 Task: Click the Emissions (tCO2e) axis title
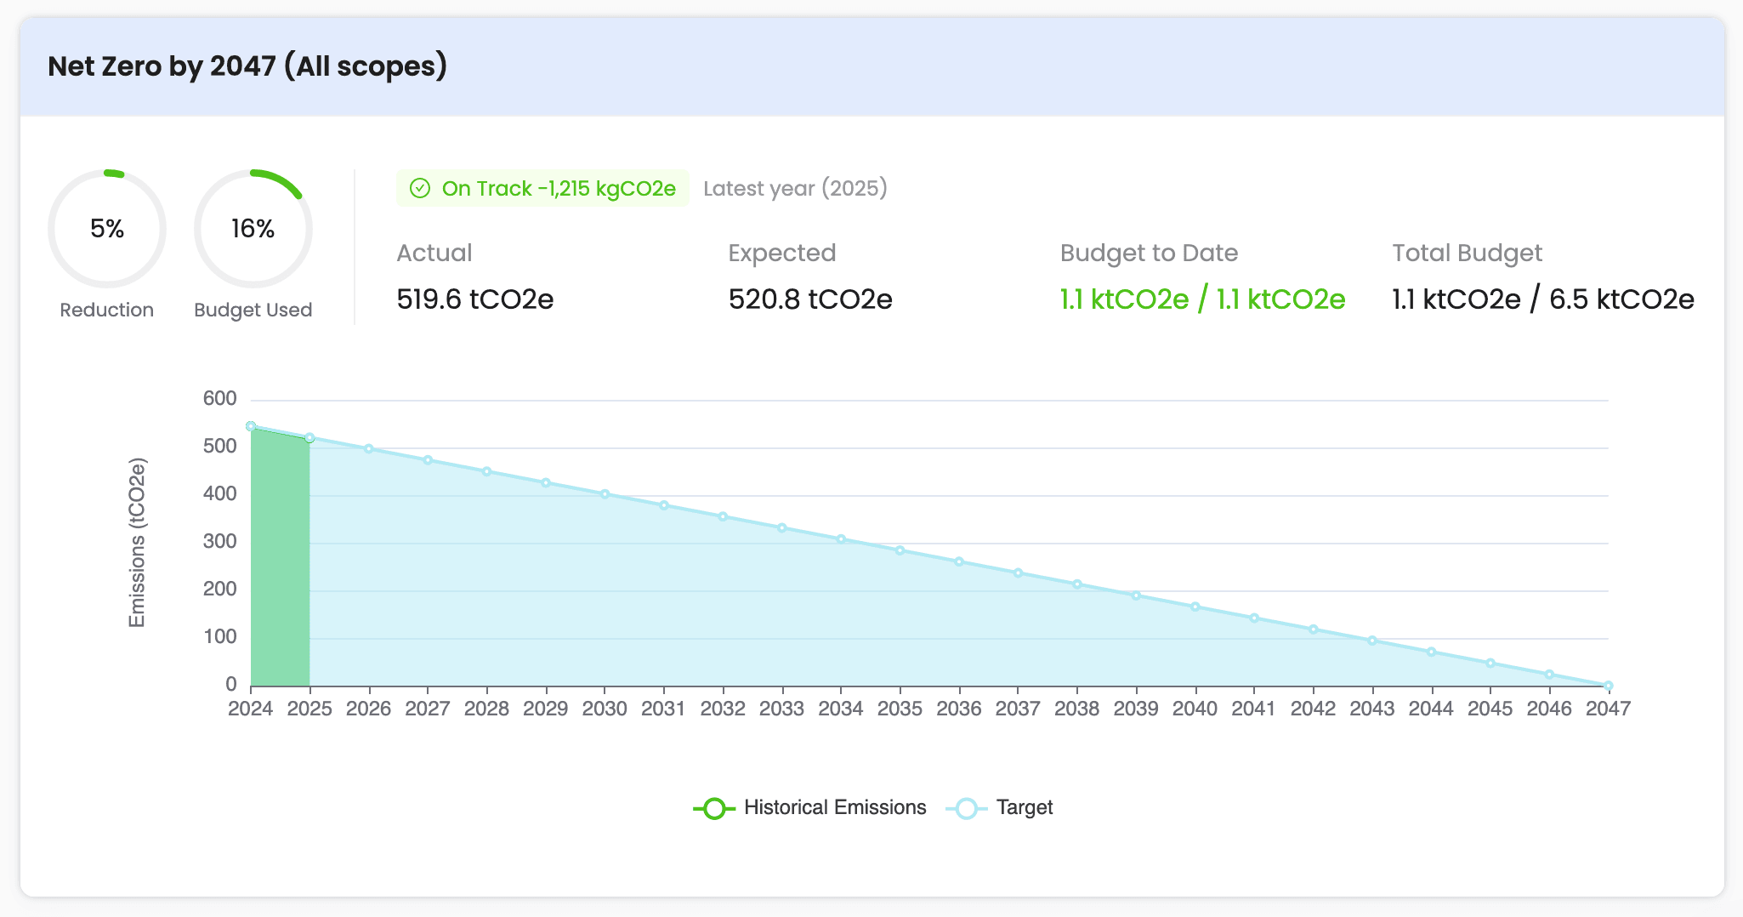tap(137, 543)
